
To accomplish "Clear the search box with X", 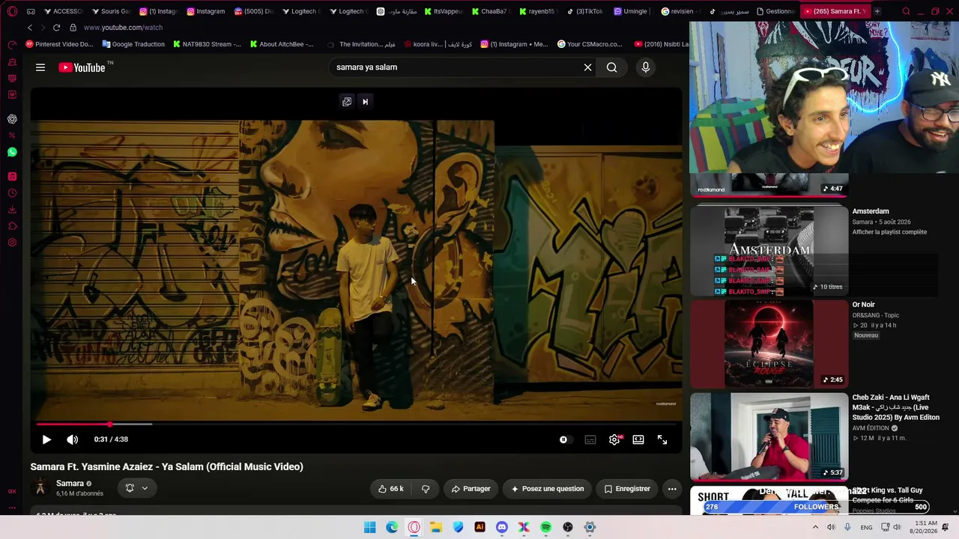I will 587,67.
